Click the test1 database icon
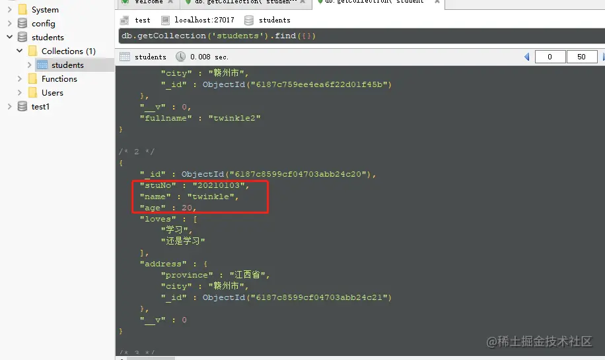The height and width of the screenshot is (360, 605). [22, 106]
